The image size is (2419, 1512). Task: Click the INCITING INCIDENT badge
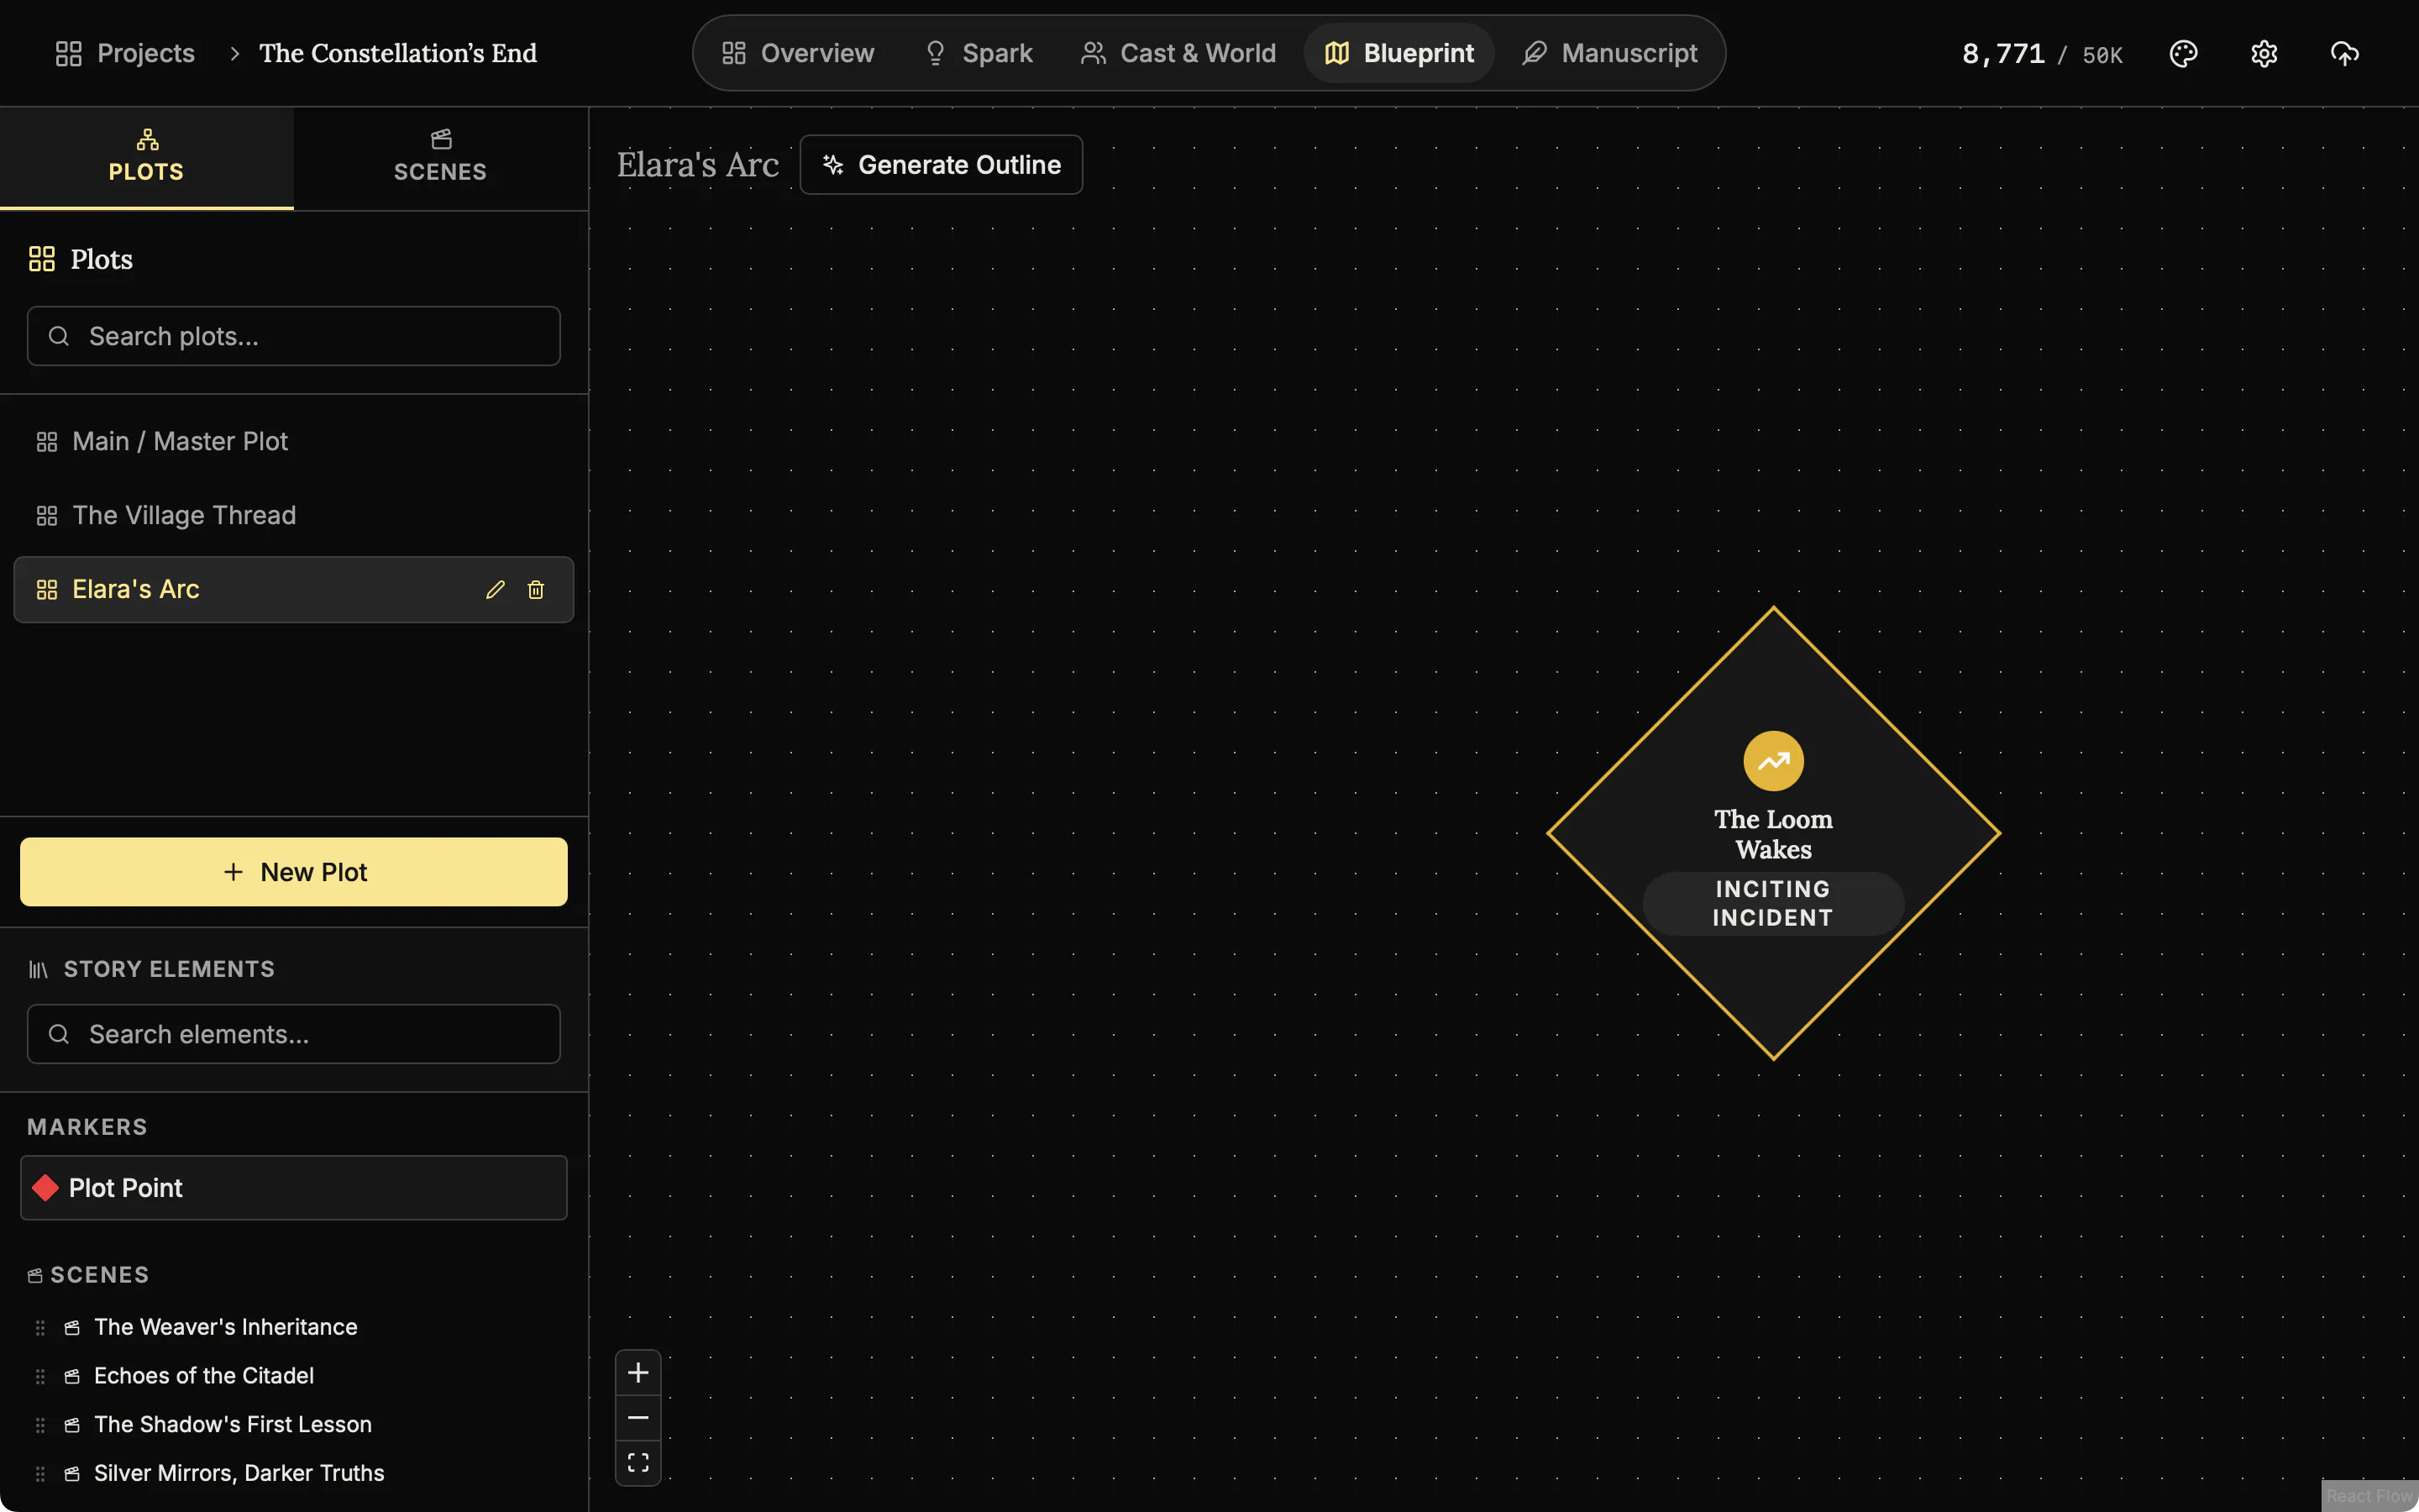click(x=1773, y=904)
